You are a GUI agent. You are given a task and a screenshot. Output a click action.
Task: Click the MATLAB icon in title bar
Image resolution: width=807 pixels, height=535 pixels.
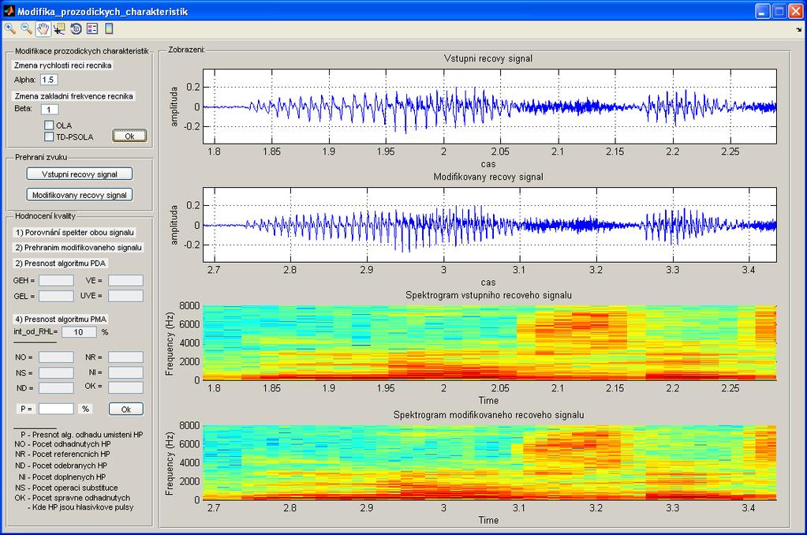[9, 11]
